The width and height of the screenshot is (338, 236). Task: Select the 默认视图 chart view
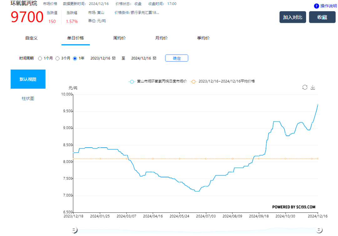click(x=28, y=79)
